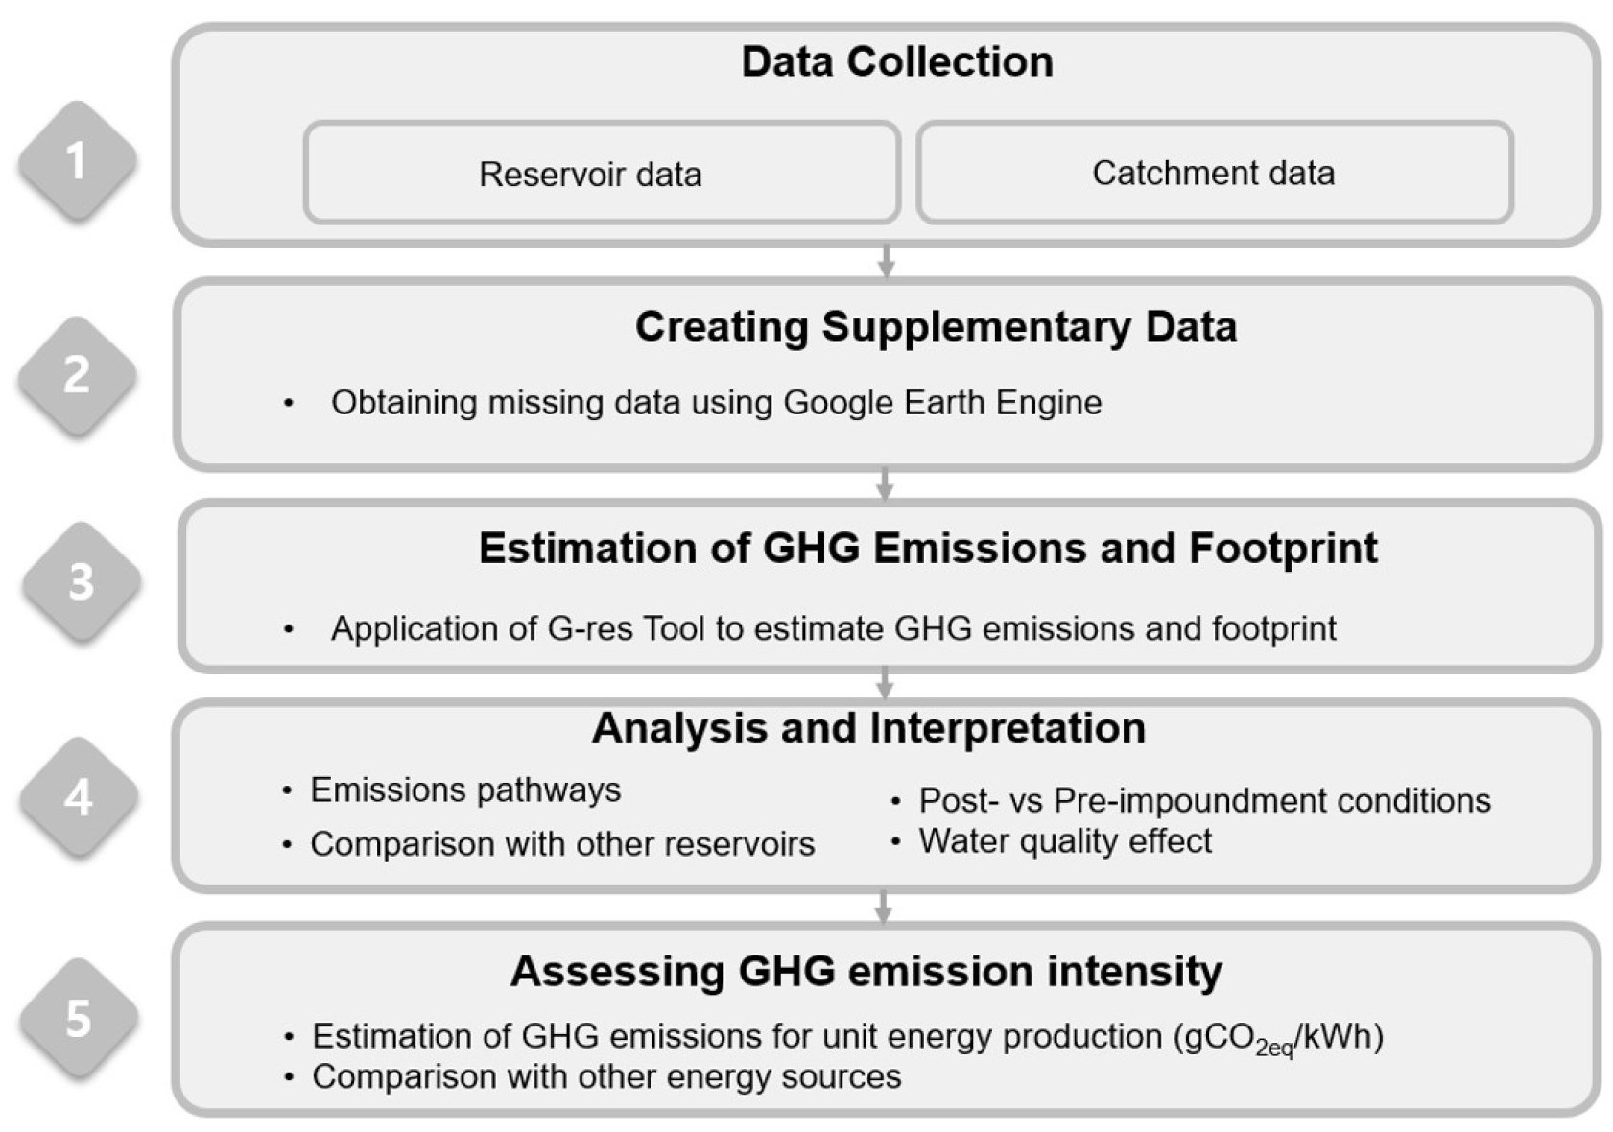Click the Emissions pathways bullet
Image resolution: width=1613 pixels, height=1132 pixels.
(465, 790)
